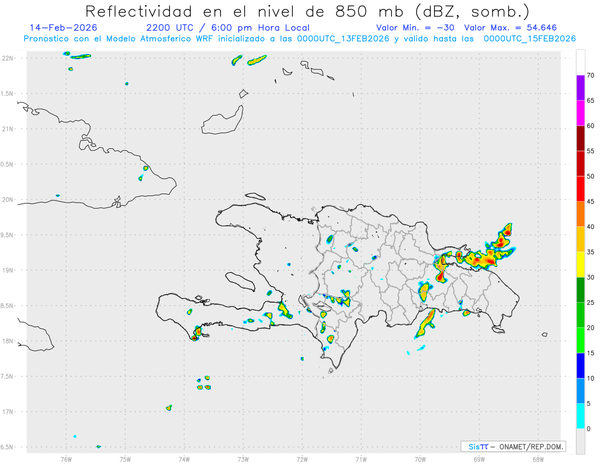Click the '68W' longitude label
Image resolution: width=604 pixels, height=466 pixels.
[538, 459]
